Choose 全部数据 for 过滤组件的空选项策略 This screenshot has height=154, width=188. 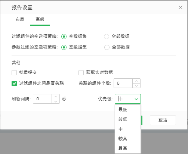tap(107, 37)
